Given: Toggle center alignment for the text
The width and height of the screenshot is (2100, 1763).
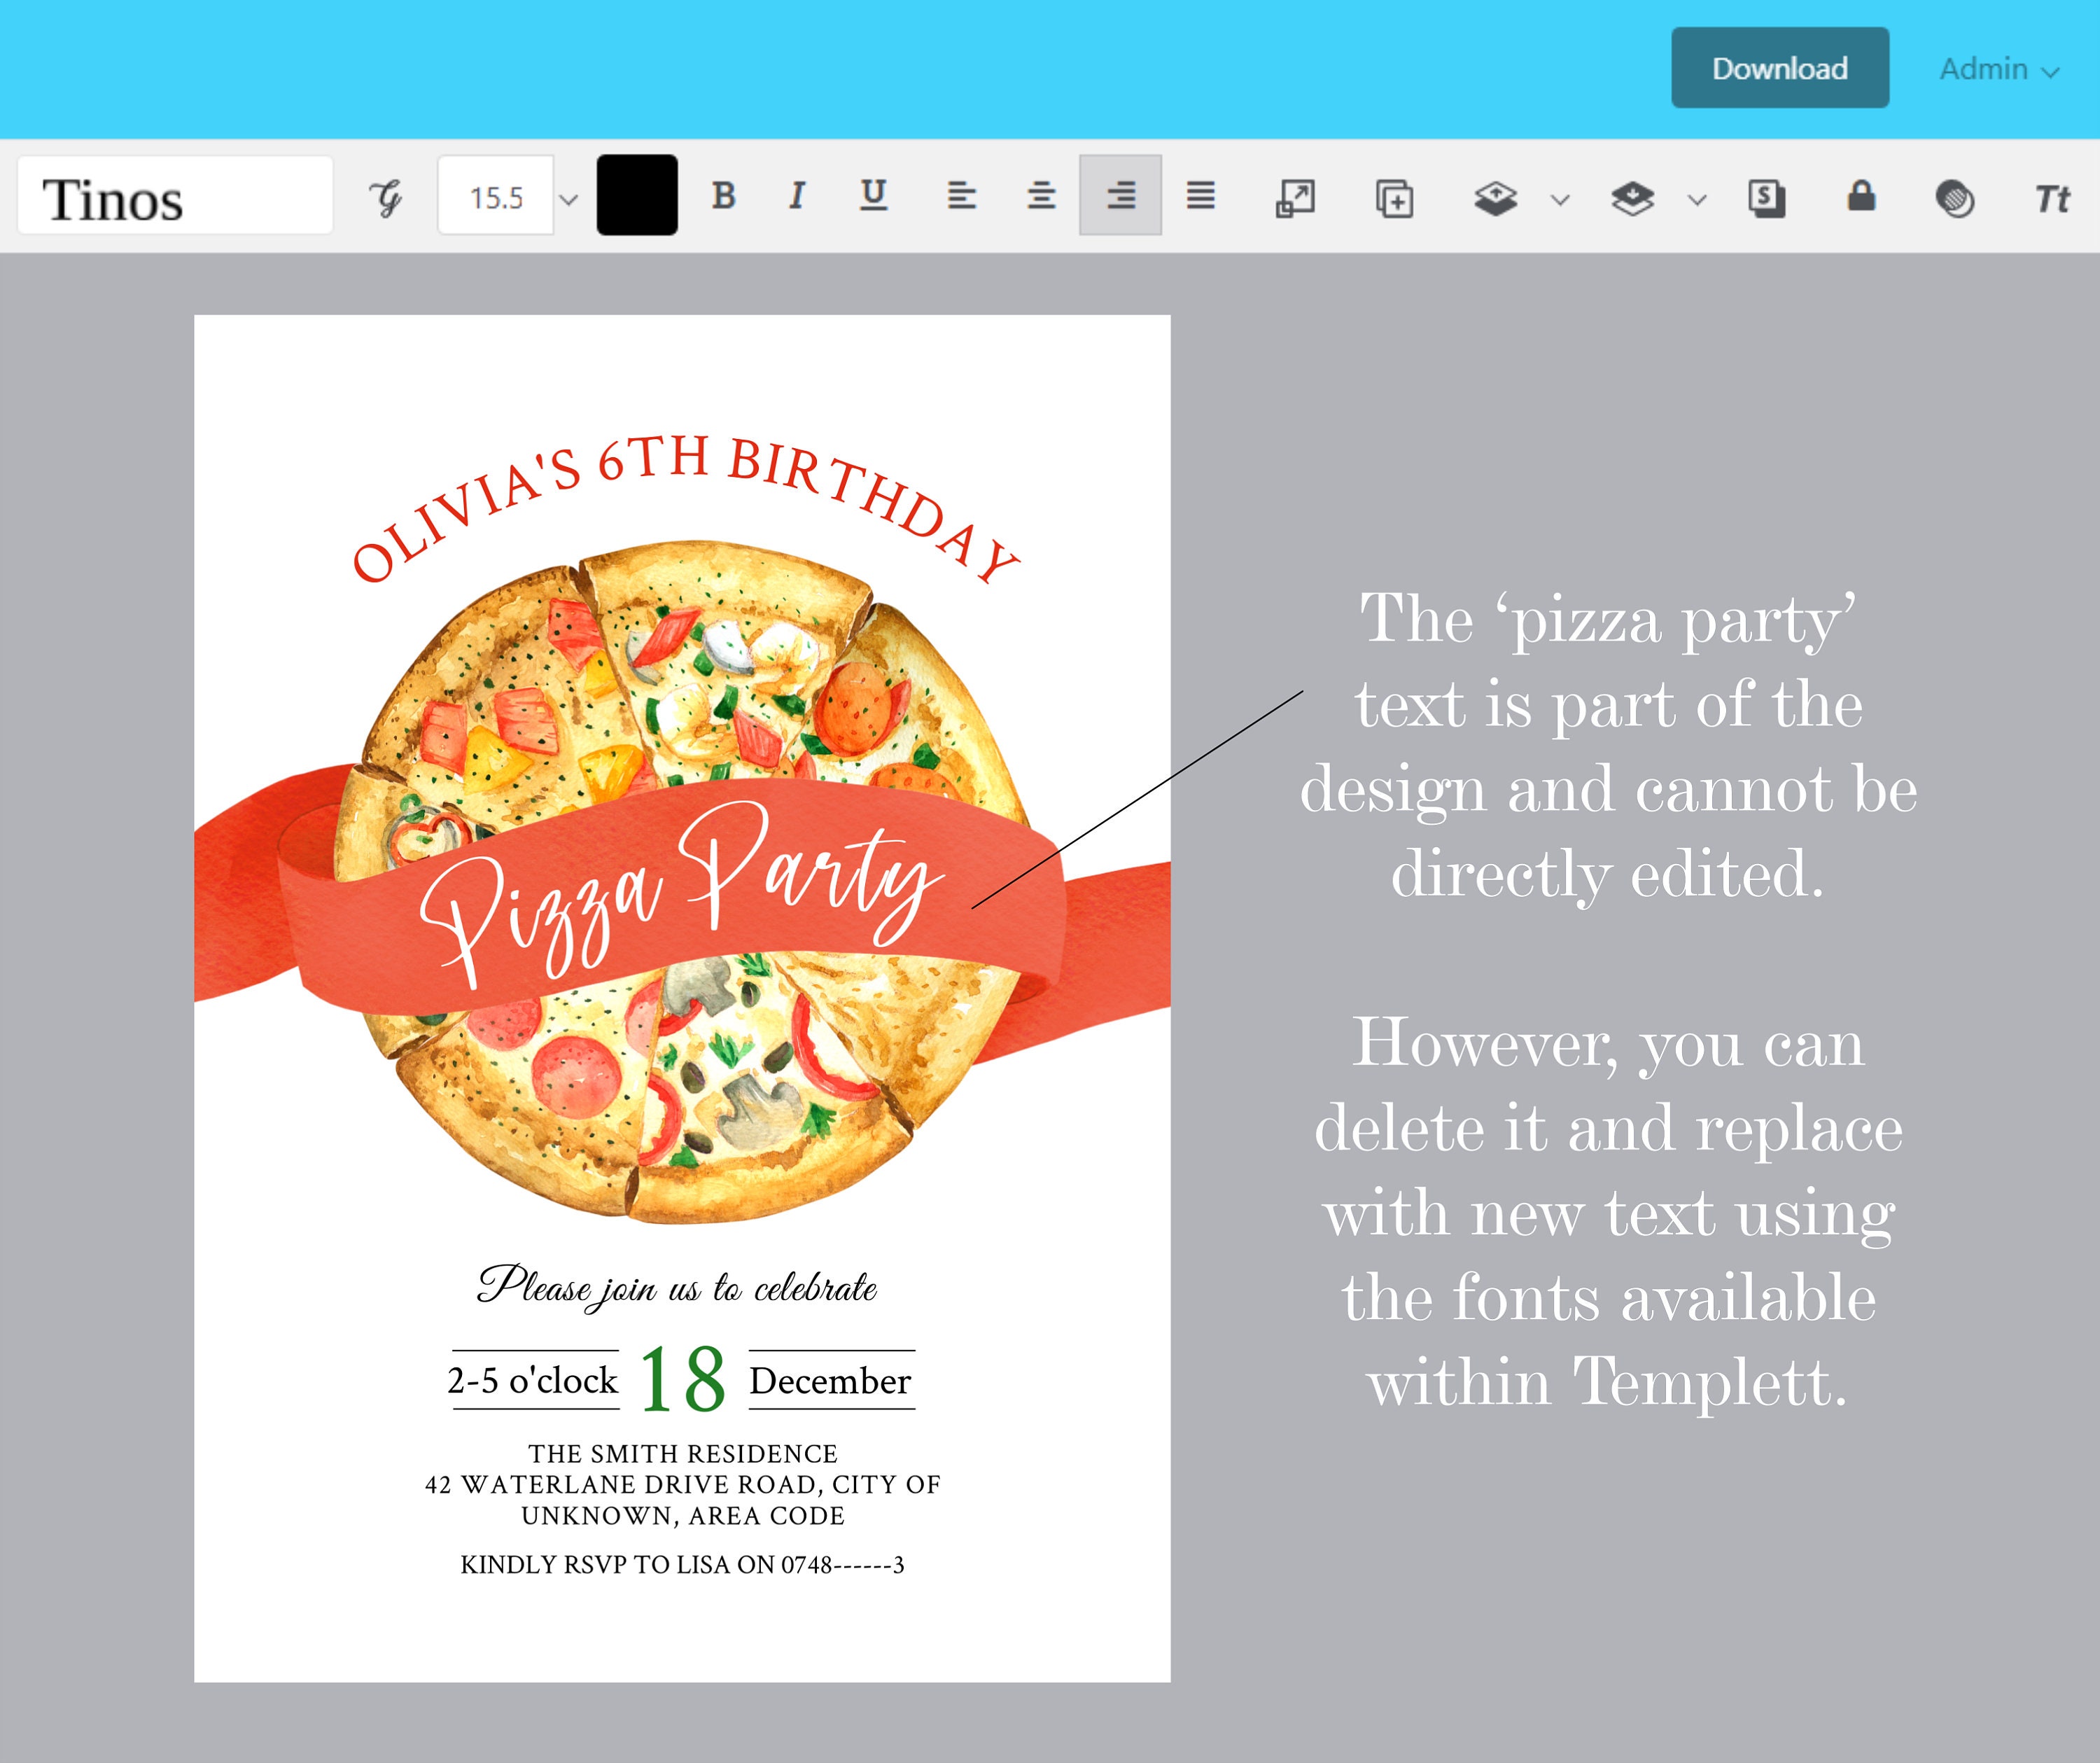Looking at the screenshot, I should (1040, 196).
